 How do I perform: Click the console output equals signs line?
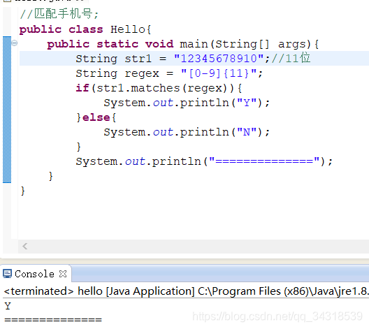[x=53, y=320]
